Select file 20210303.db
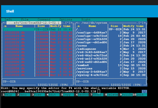The width and height of the screenshot is (158, 108). pos(38,52)
